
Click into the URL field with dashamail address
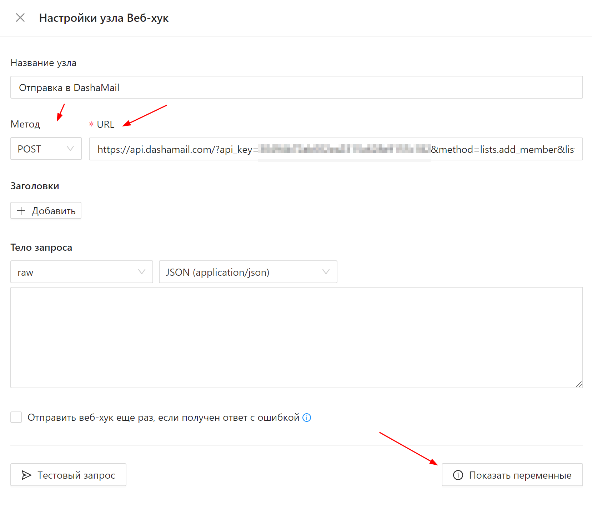(336, 149)
